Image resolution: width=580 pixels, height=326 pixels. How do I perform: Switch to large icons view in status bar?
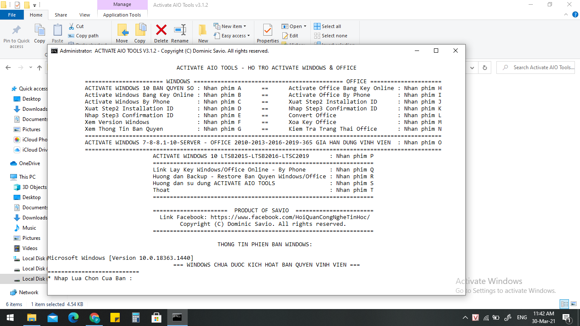click(573, 304)
